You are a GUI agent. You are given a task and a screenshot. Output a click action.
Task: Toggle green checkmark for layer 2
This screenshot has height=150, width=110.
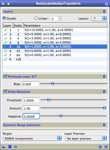(x=5, y=34)
